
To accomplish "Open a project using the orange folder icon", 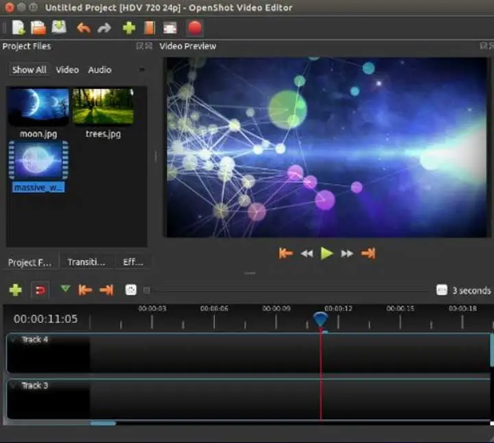I will coord(39,28).
